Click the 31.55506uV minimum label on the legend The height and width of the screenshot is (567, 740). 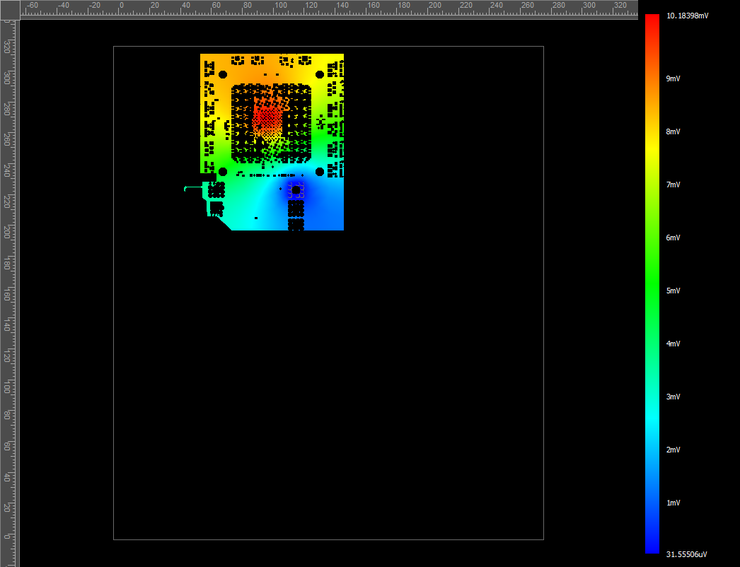click(687, 555)
